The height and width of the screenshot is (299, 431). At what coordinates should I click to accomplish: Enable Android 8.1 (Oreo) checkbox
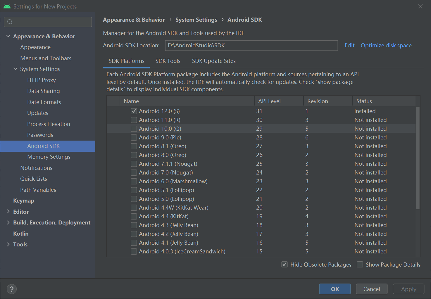point(134,146)
